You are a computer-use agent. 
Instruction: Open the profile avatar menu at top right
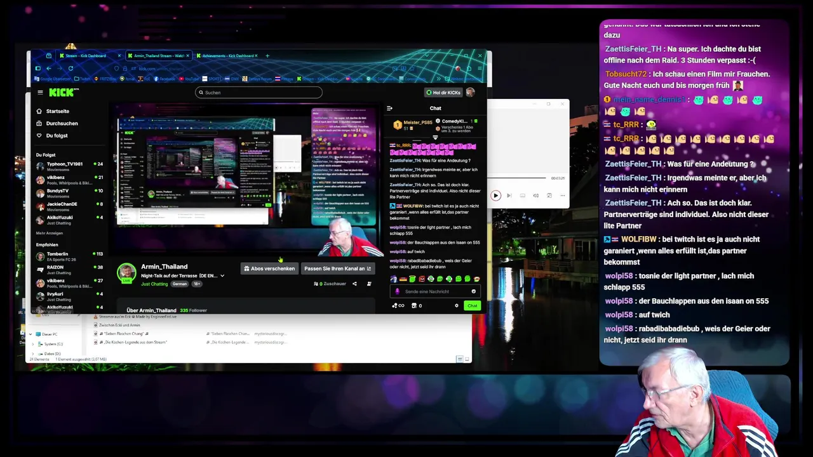470,93
